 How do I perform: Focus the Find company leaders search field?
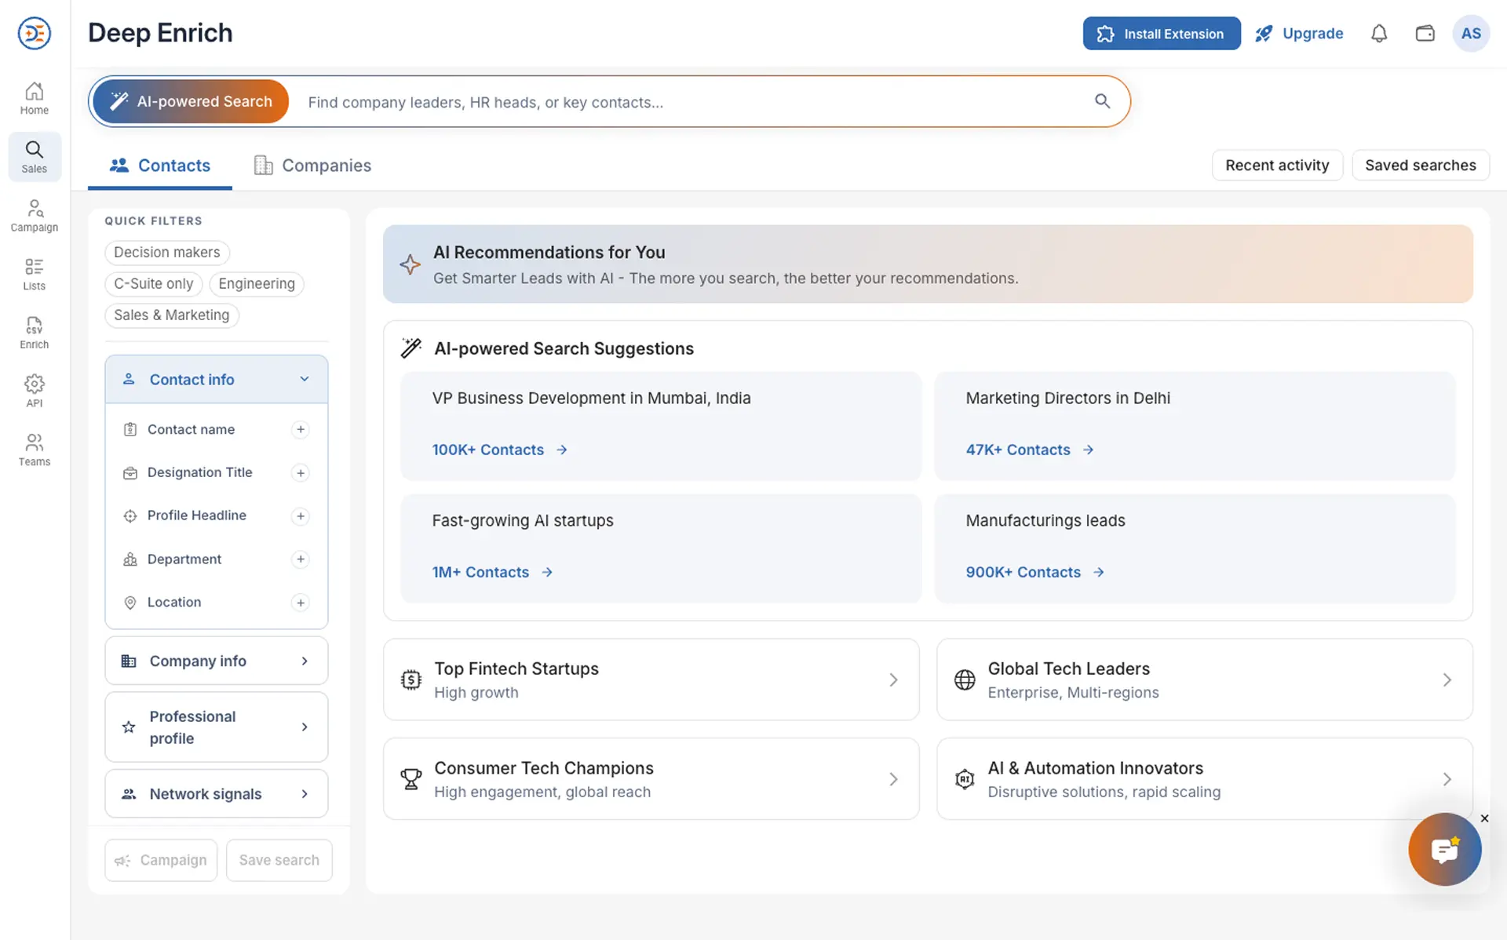click(691, 102)
